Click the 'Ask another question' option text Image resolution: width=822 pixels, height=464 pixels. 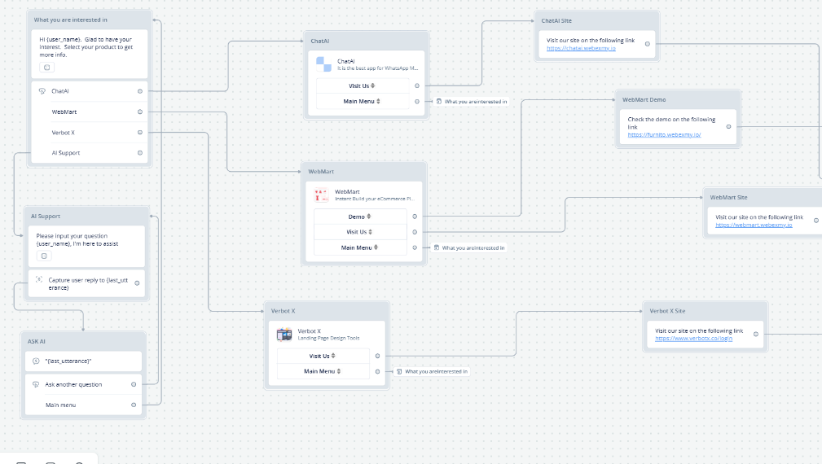tap(73, 384)
